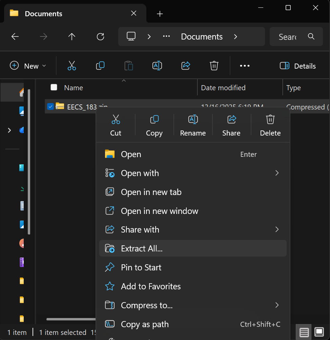Go up one folder level
This screenshot has width=330, height=340.
pos(72,37)
